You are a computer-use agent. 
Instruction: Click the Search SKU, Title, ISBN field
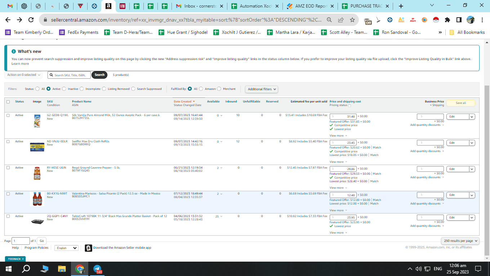coord(69,75)
